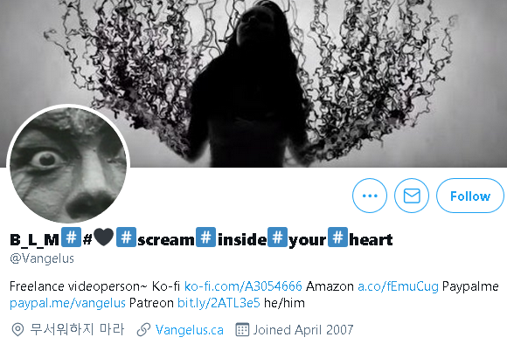Open the paypal.me/vangelus link
This screenshot has height=351, width=507.
(x=67, y=303)
